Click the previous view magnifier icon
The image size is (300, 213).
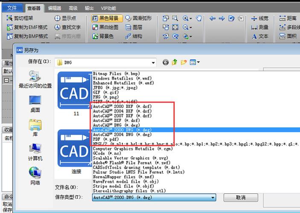click(175, 36)
